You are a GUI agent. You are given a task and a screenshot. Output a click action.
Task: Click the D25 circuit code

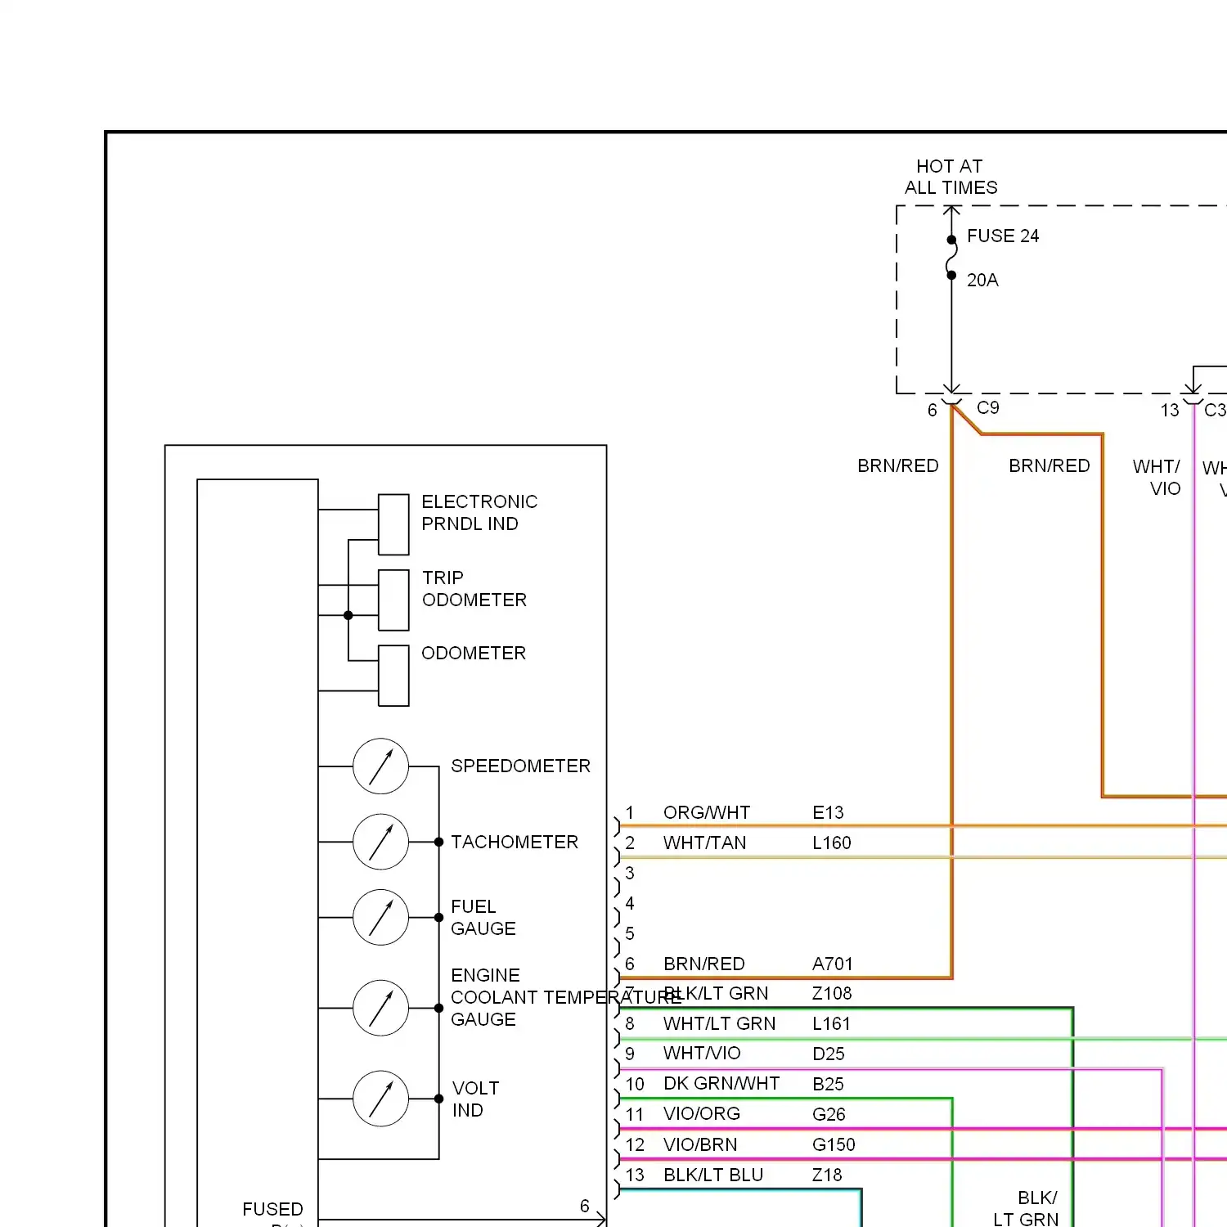(828, 1054)
